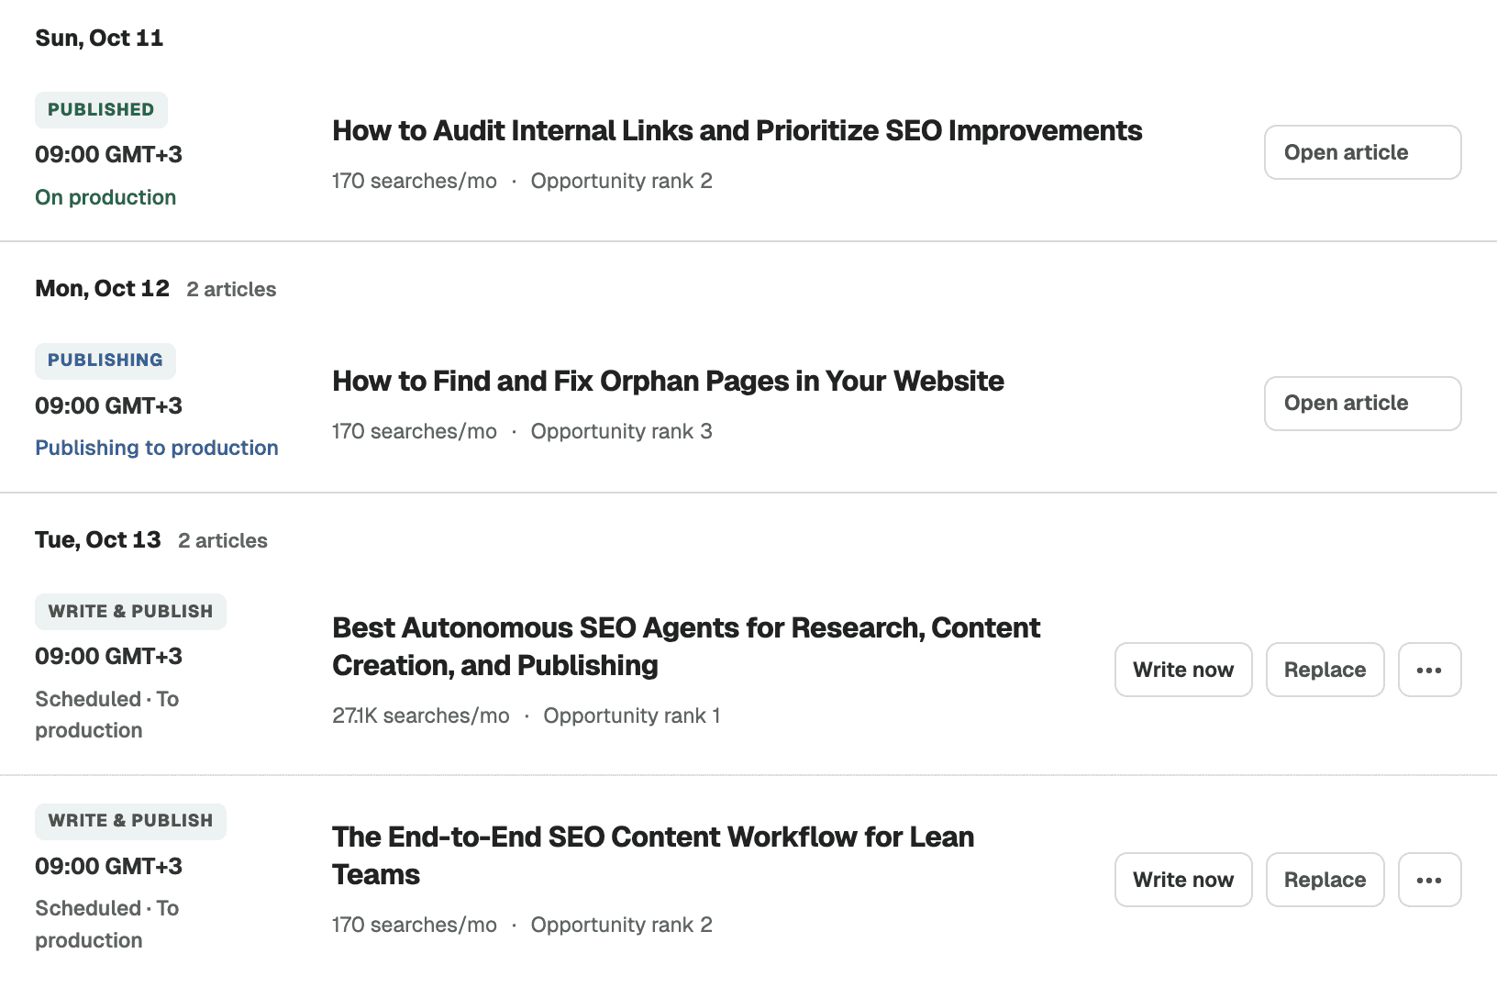Select title The End-to-End SEO Content Workflow
Image resolution: width=1497 pixels, height=987 pixels.
653,856
